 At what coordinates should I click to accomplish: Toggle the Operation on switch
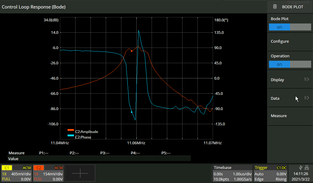pyautogui.click(x=290, y=64)
